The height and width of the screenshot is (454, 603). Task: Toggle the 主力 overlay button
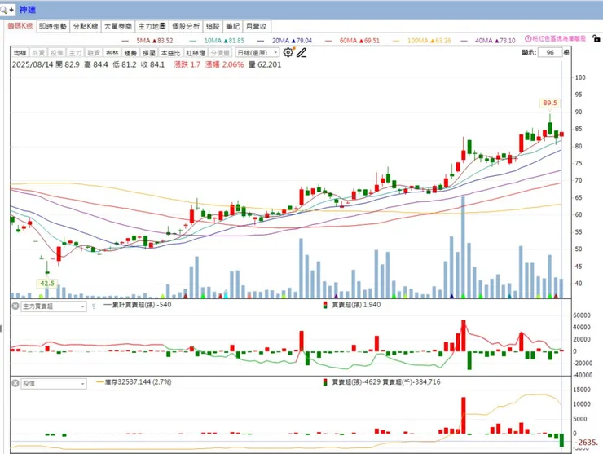[75, 53]
